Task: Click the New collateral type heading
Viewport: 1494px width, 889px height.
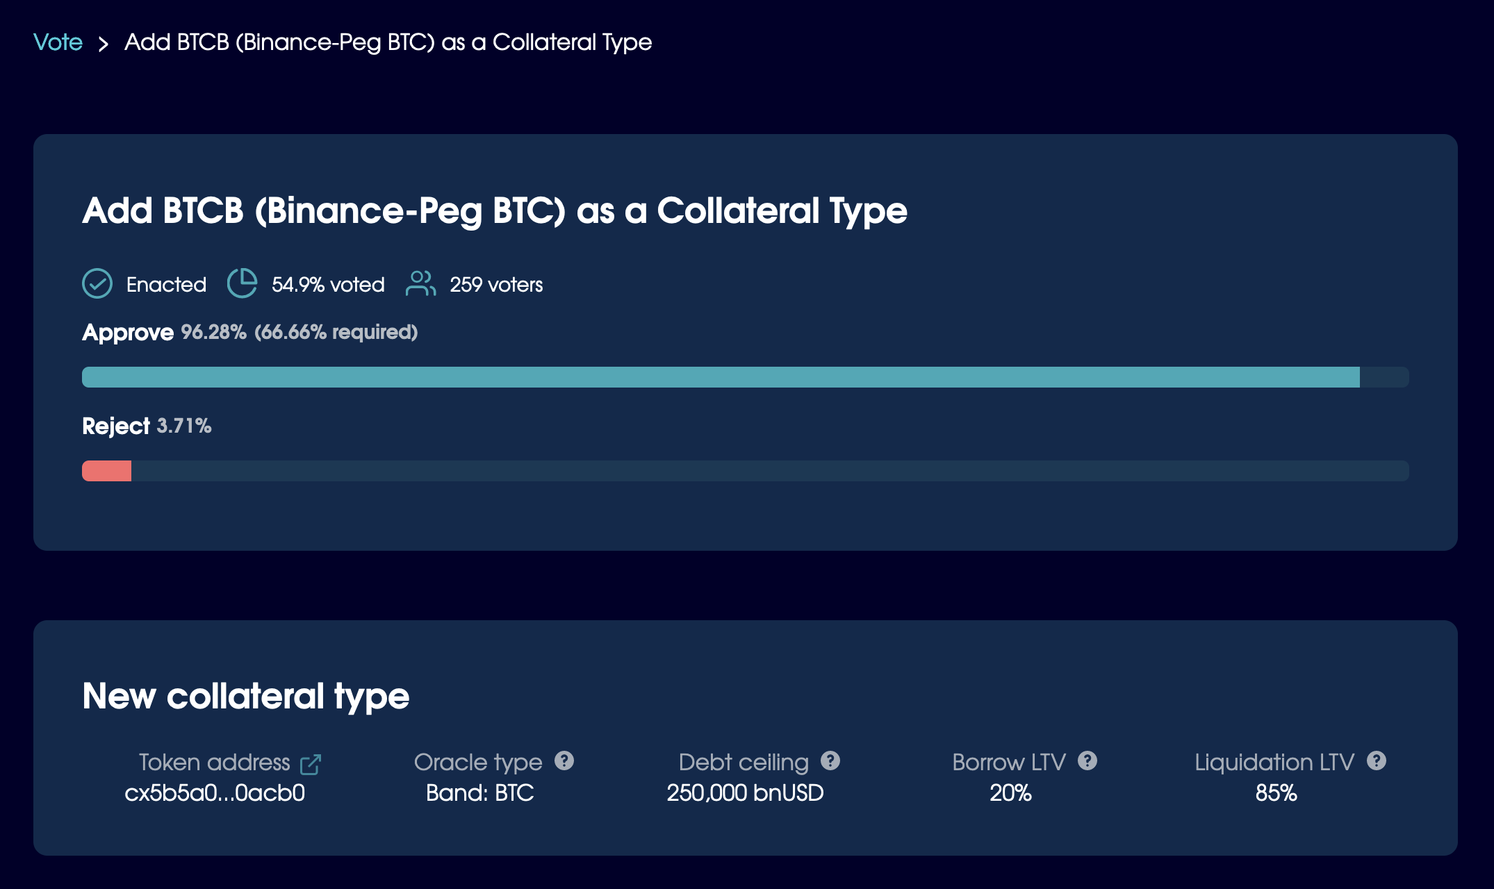Action: pos(246,696)
